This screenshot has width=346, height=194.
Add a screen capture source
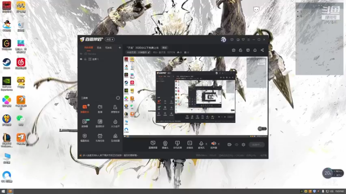click(153, 145)
